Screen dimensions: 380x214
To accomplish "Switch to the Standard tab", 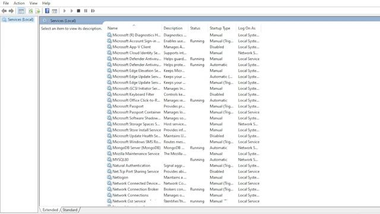I will [70, 210].
